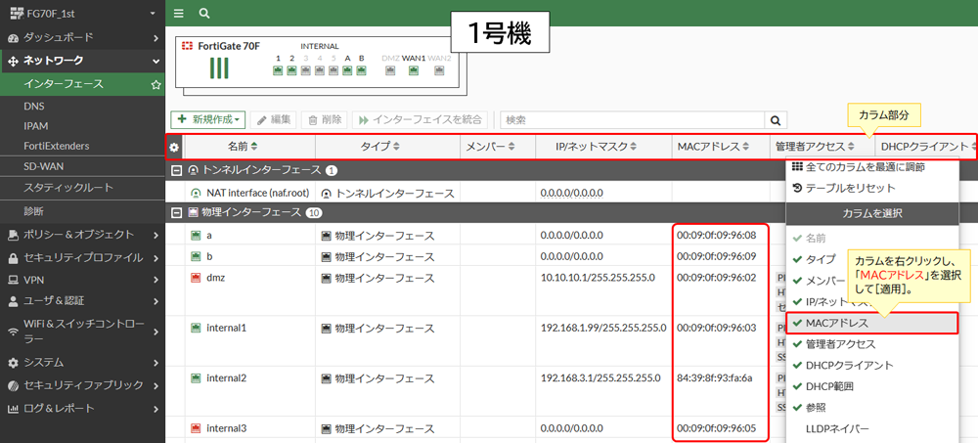
Task: Click the 編集 button
Action: tap(274, 120)
